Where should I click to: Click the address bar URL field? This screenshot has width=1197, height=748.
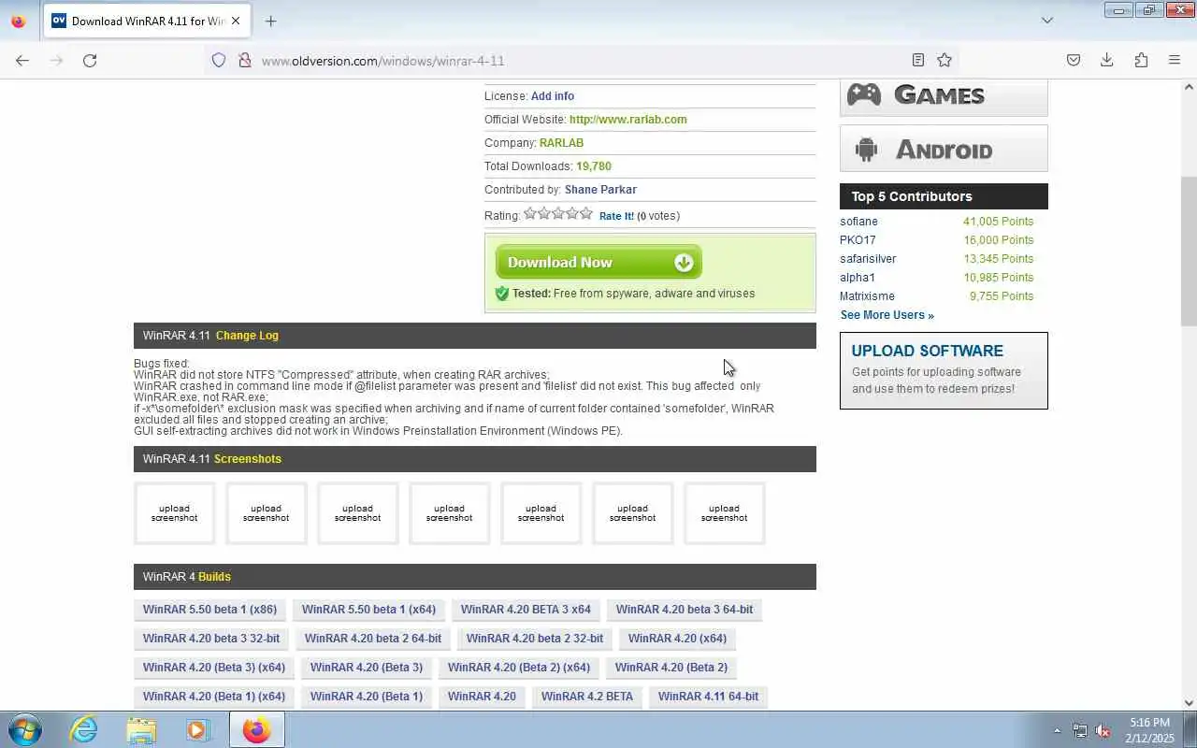pos(580,60)
